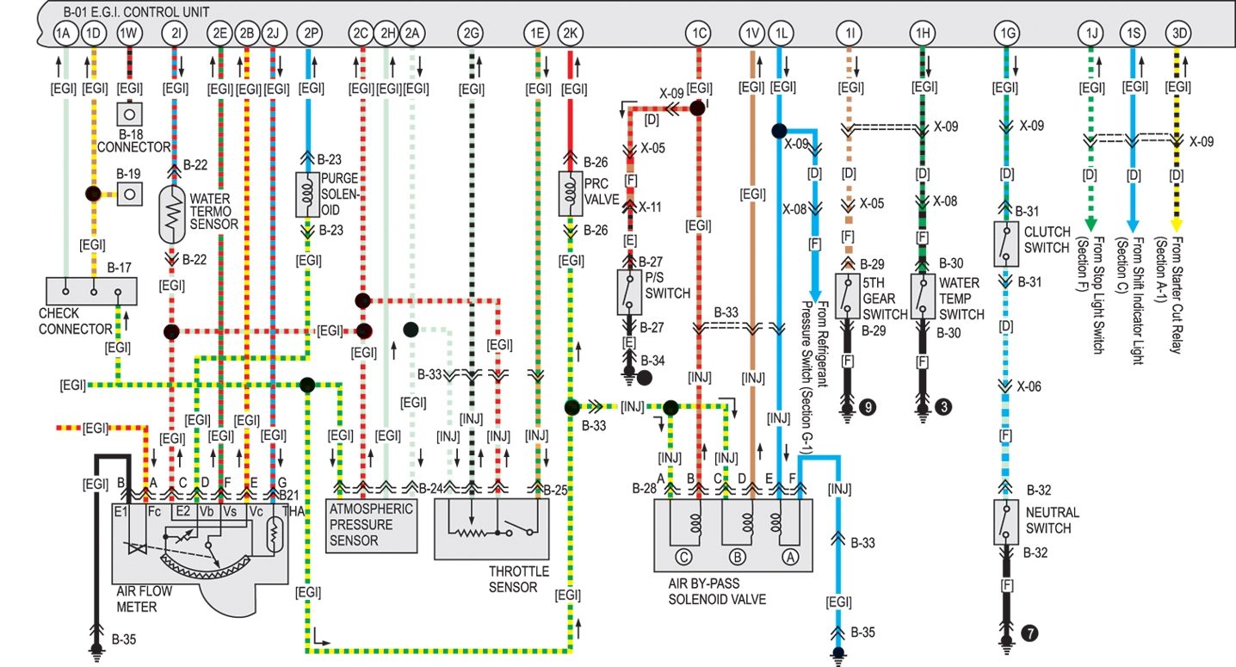The height and width of the screenshot is (667, 1236).
Task: Click the 3D terminal circle
Action: tap(1179, 34)
